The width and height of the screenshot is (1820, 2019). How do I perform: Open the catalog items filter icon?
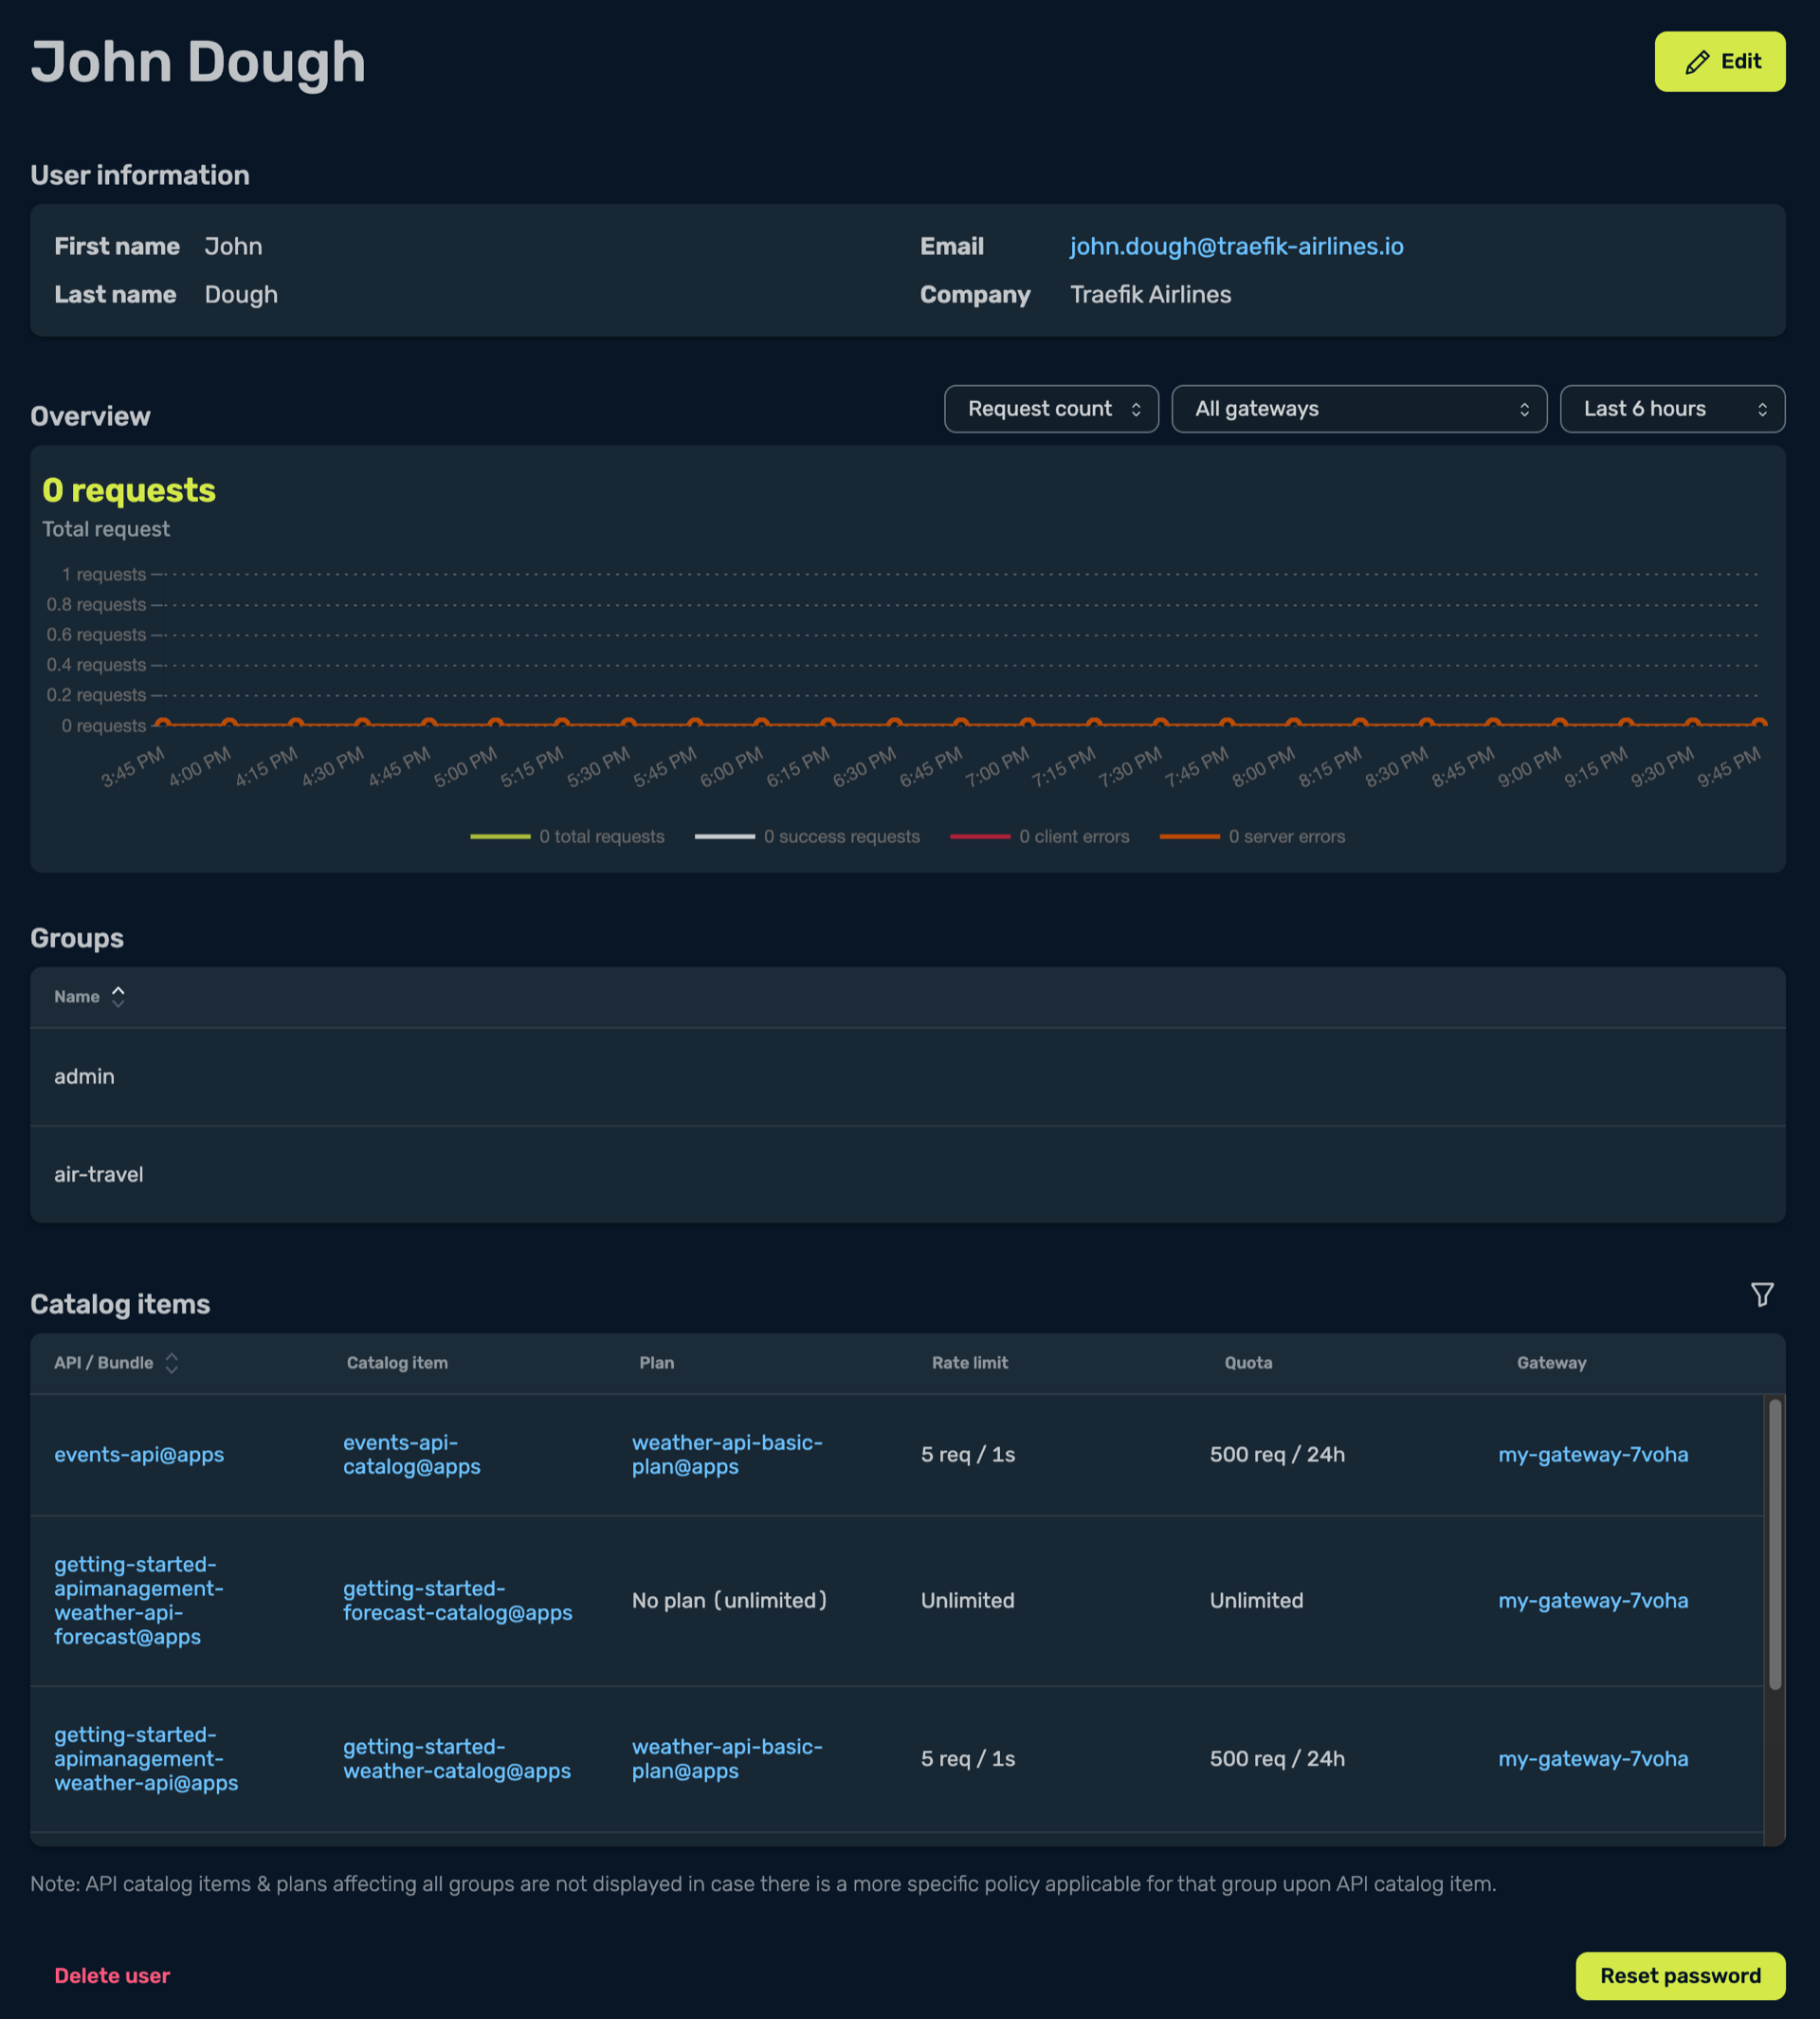(1762, 1294)
